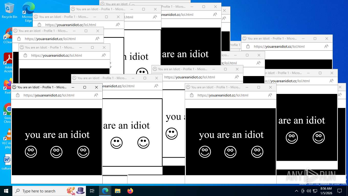Open Adobe Acrobat desktop shortcut
The width and height of the screenshot is (348, 196).
click(x=8, y=63)
